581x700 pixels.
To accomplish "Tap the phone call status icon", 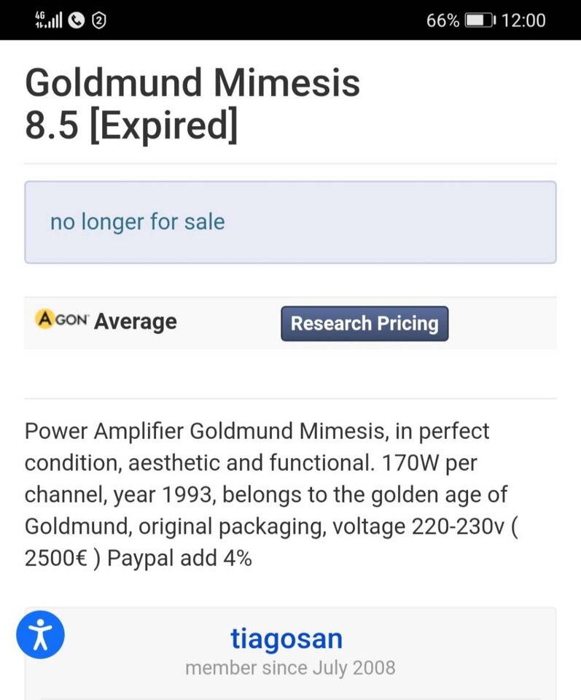I will click(77, 20).
